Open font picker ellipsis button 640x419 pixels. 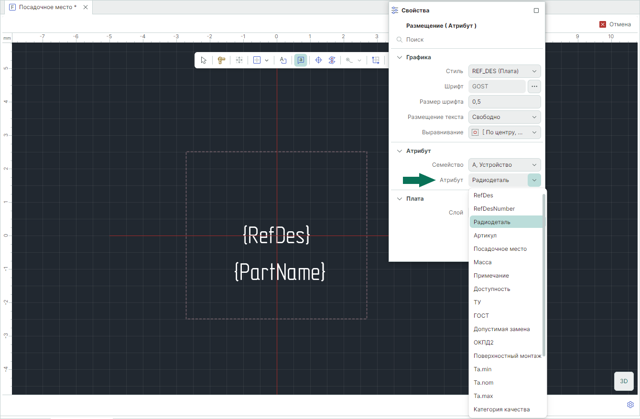coord(534,86)
